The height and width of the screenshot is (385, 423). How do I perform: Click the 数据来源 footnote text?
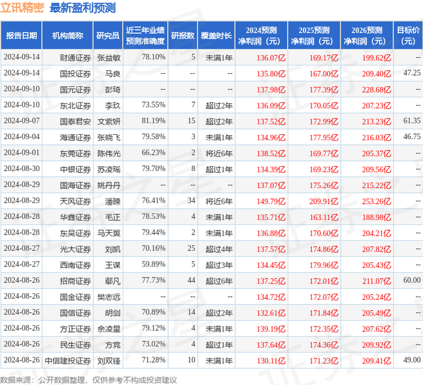click(x=88, y=380)
